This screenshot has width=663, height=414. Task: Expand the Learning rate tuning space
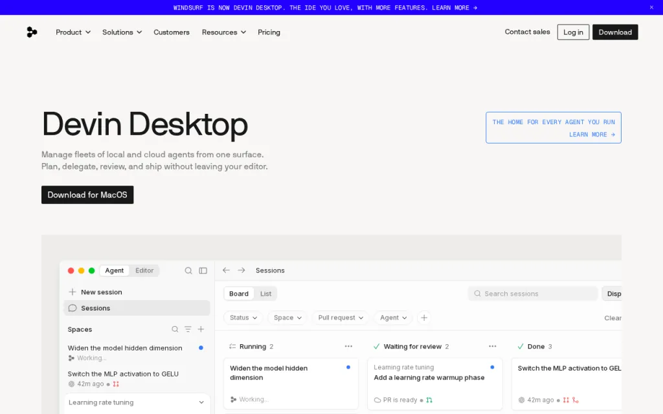137,402
